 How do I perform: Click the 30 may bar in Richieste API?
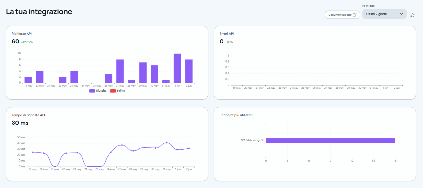point(154,74)
